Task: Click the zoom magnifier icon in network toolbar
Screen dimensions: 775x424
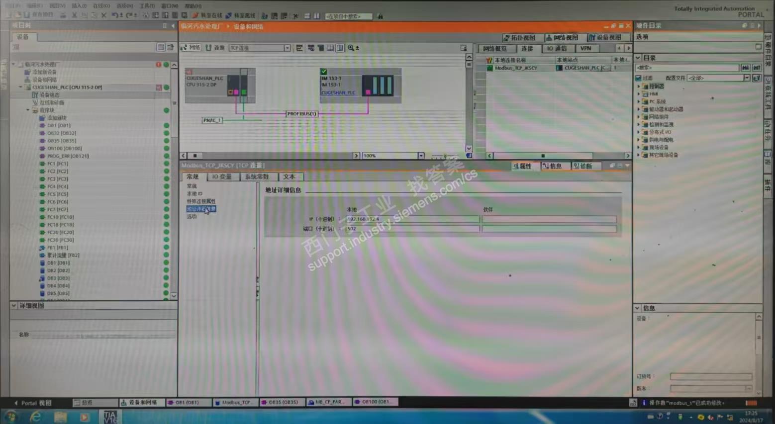Action: [x=351, y=48]
